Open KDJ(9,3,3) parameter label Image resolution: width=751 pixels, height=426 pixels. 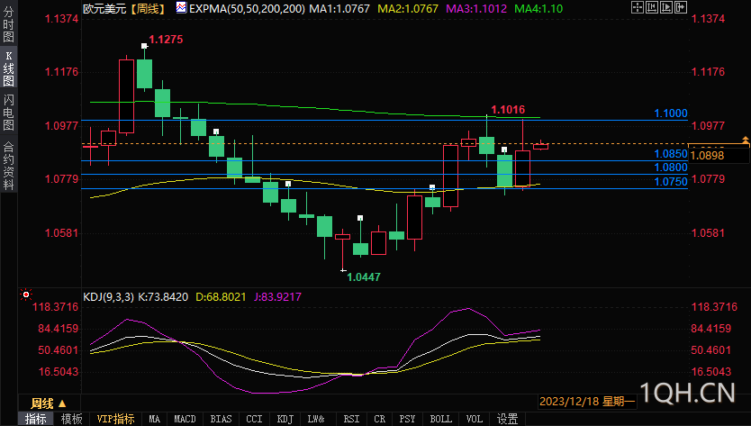point(109,296)
